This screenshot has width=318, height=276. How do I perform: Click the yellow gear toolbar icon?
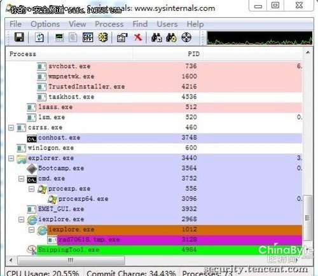click(103, 38)
